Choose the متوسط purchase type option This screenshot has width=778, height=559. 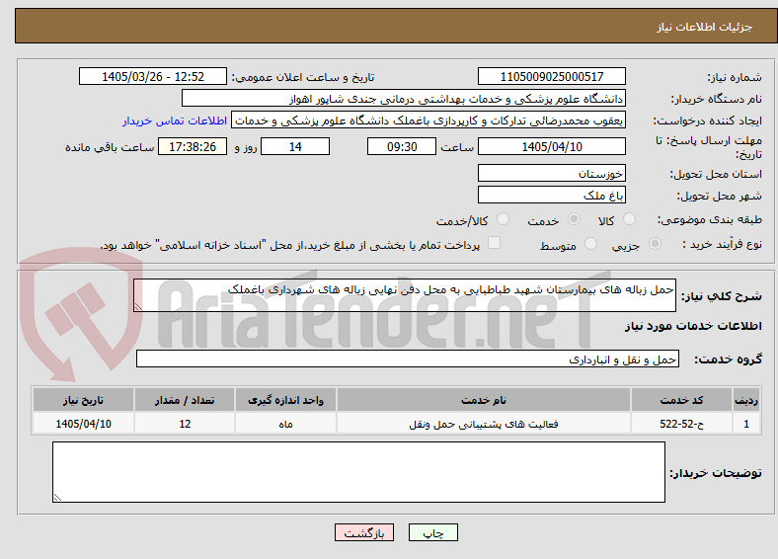(x=590, y=243)
